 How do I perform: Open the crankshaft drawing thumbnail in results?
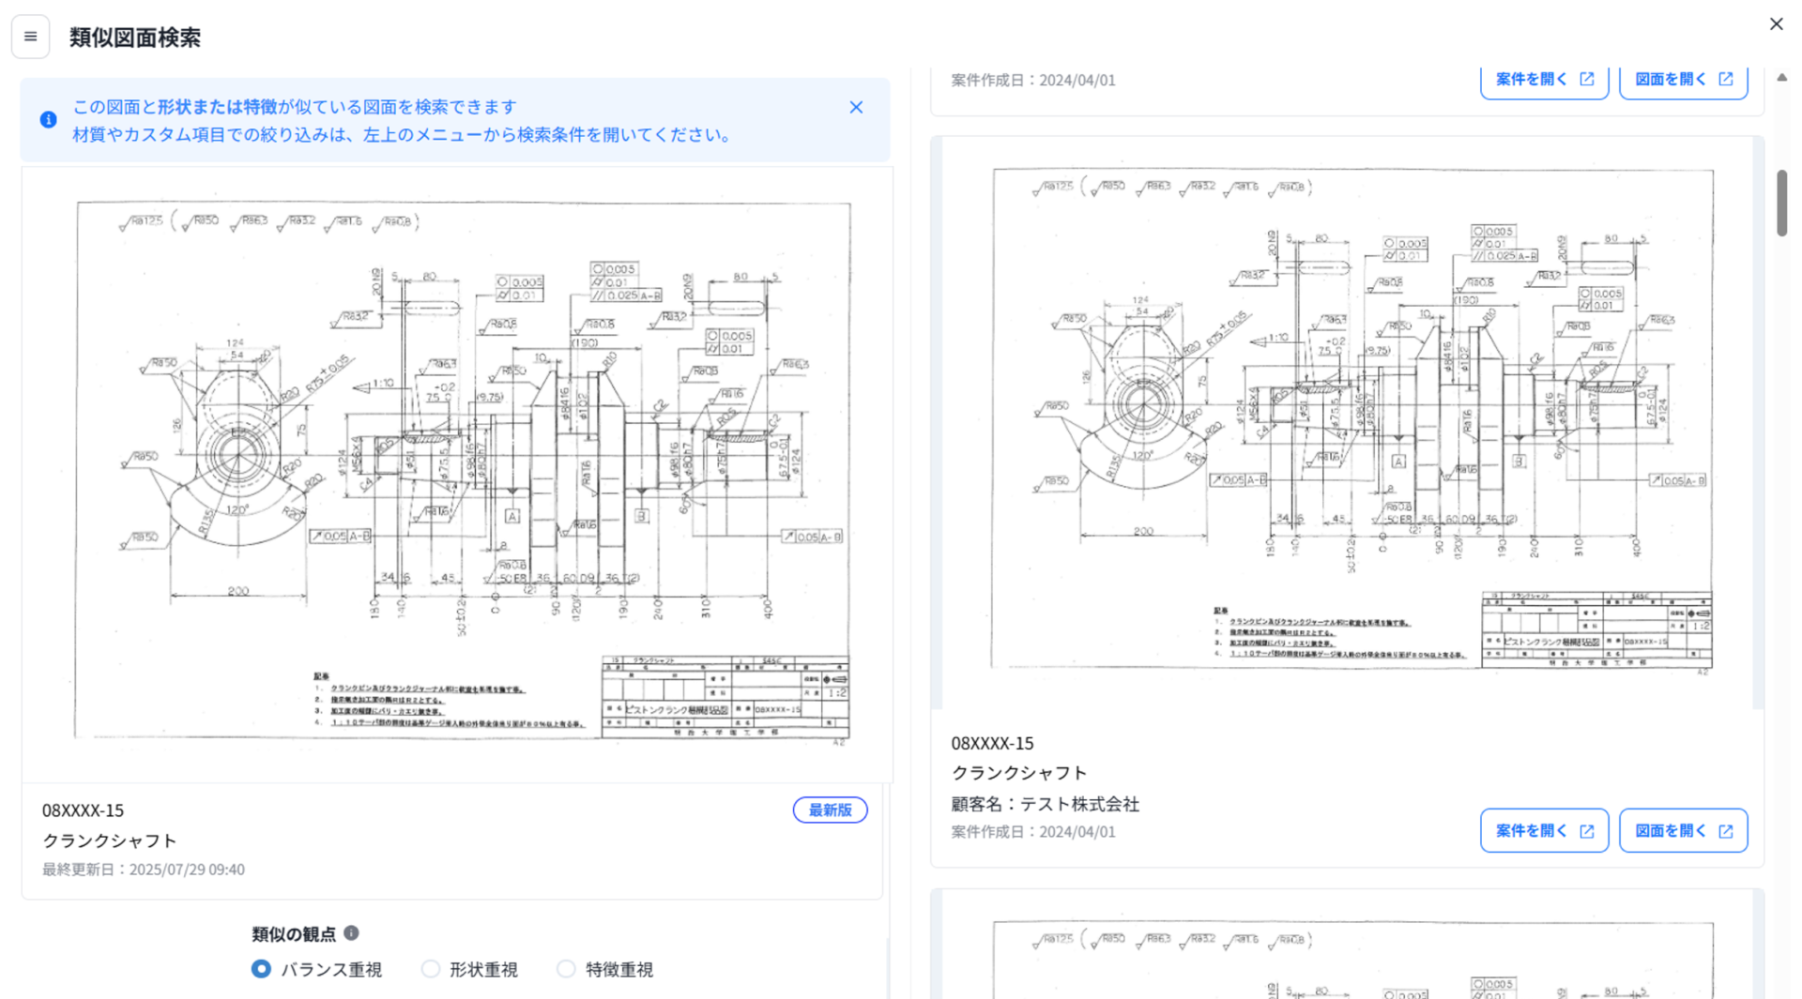(1351, 420)
